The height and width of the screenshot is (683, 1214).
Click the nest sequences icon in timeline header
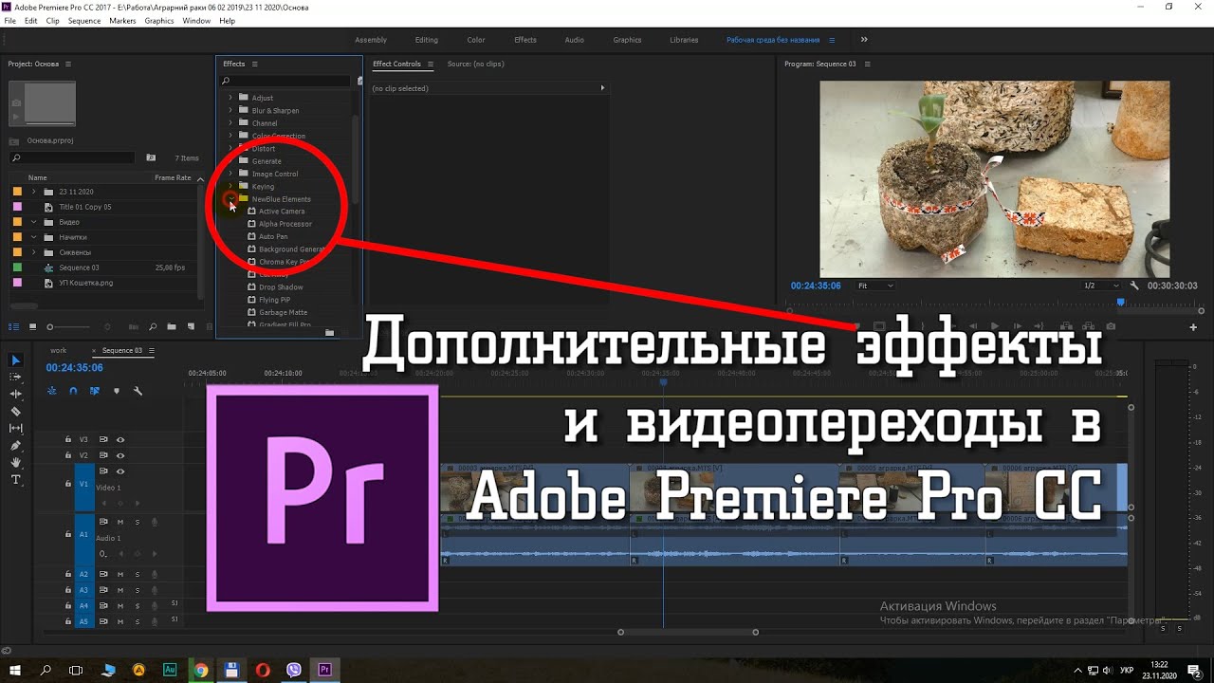pos(53,391)
